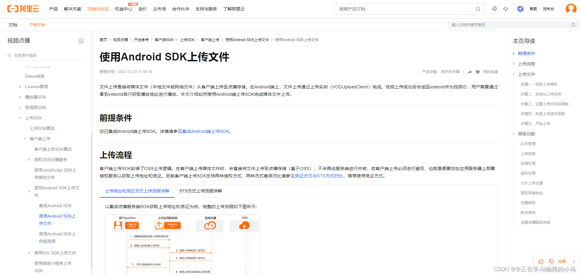
Task: Click the blue AI assistant icon
Action: coord(520,9)
